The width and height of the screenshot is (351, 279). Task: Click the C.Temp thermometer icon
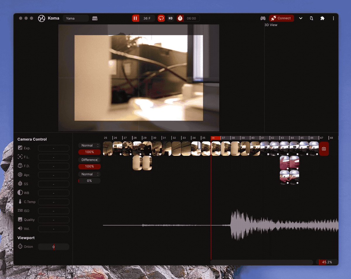coord(20,202)
